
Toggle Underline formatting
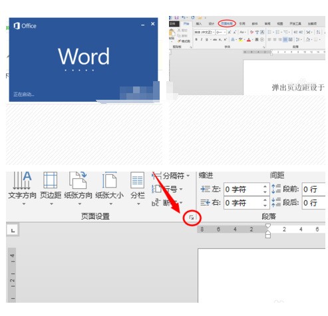(x=207, y=39)
